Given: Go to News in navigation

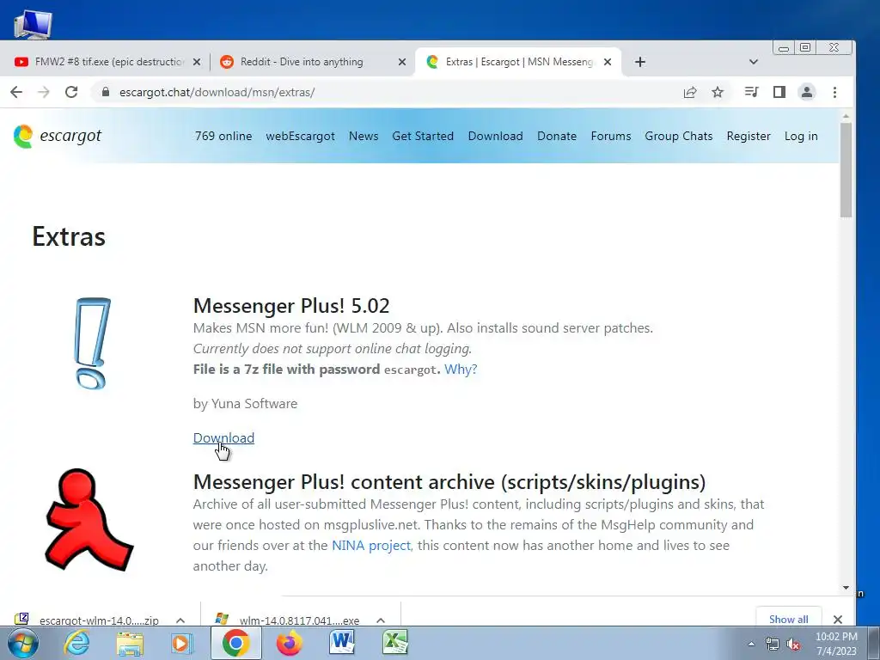Looking at the screenshot, I should coord(364,136).
